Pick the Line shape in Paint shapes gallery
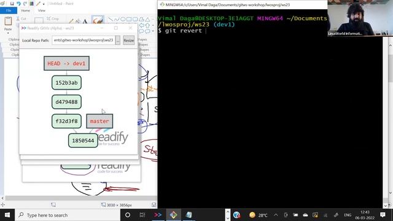 coord(111,19)
